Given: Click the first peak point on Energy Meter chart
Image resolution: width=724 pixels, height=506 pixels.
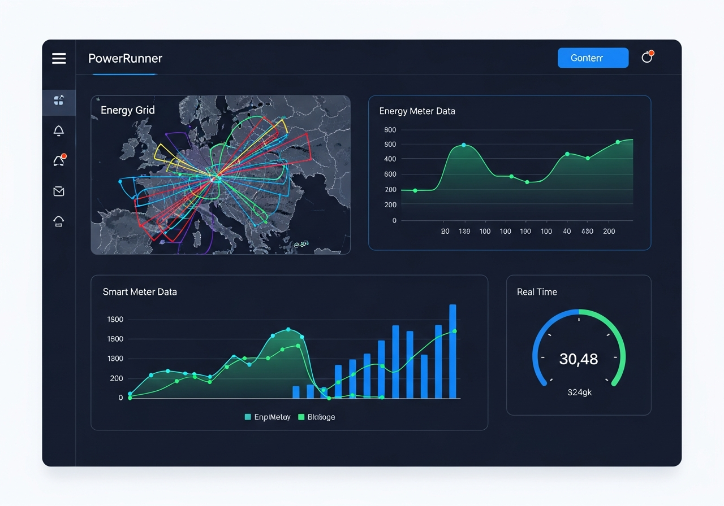Looking at the screenshot, I should point(464,145).
